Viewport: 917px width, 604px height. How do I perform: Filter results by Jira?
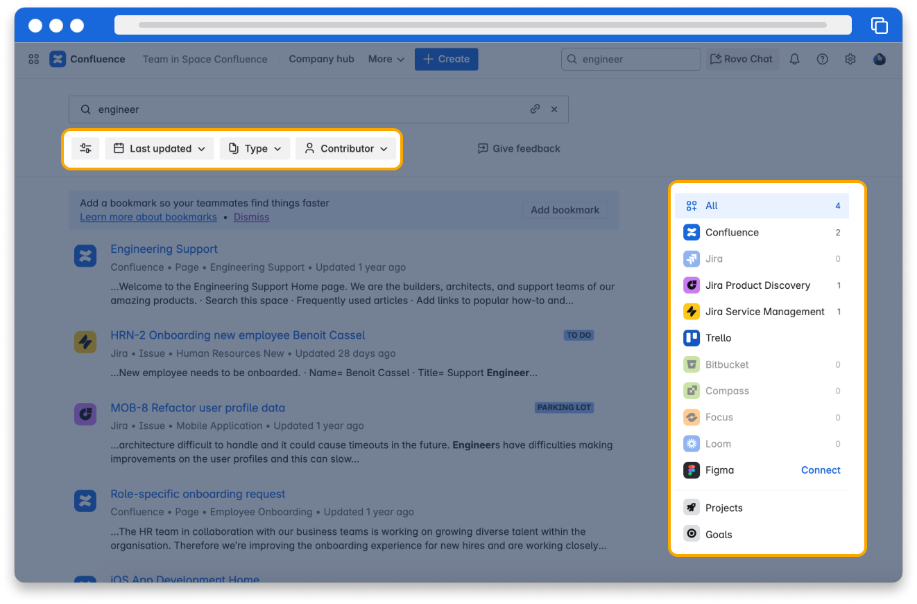(x=762, y=258)
